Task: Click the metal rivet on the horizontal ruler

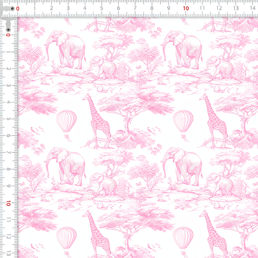Action: (12, 9)
